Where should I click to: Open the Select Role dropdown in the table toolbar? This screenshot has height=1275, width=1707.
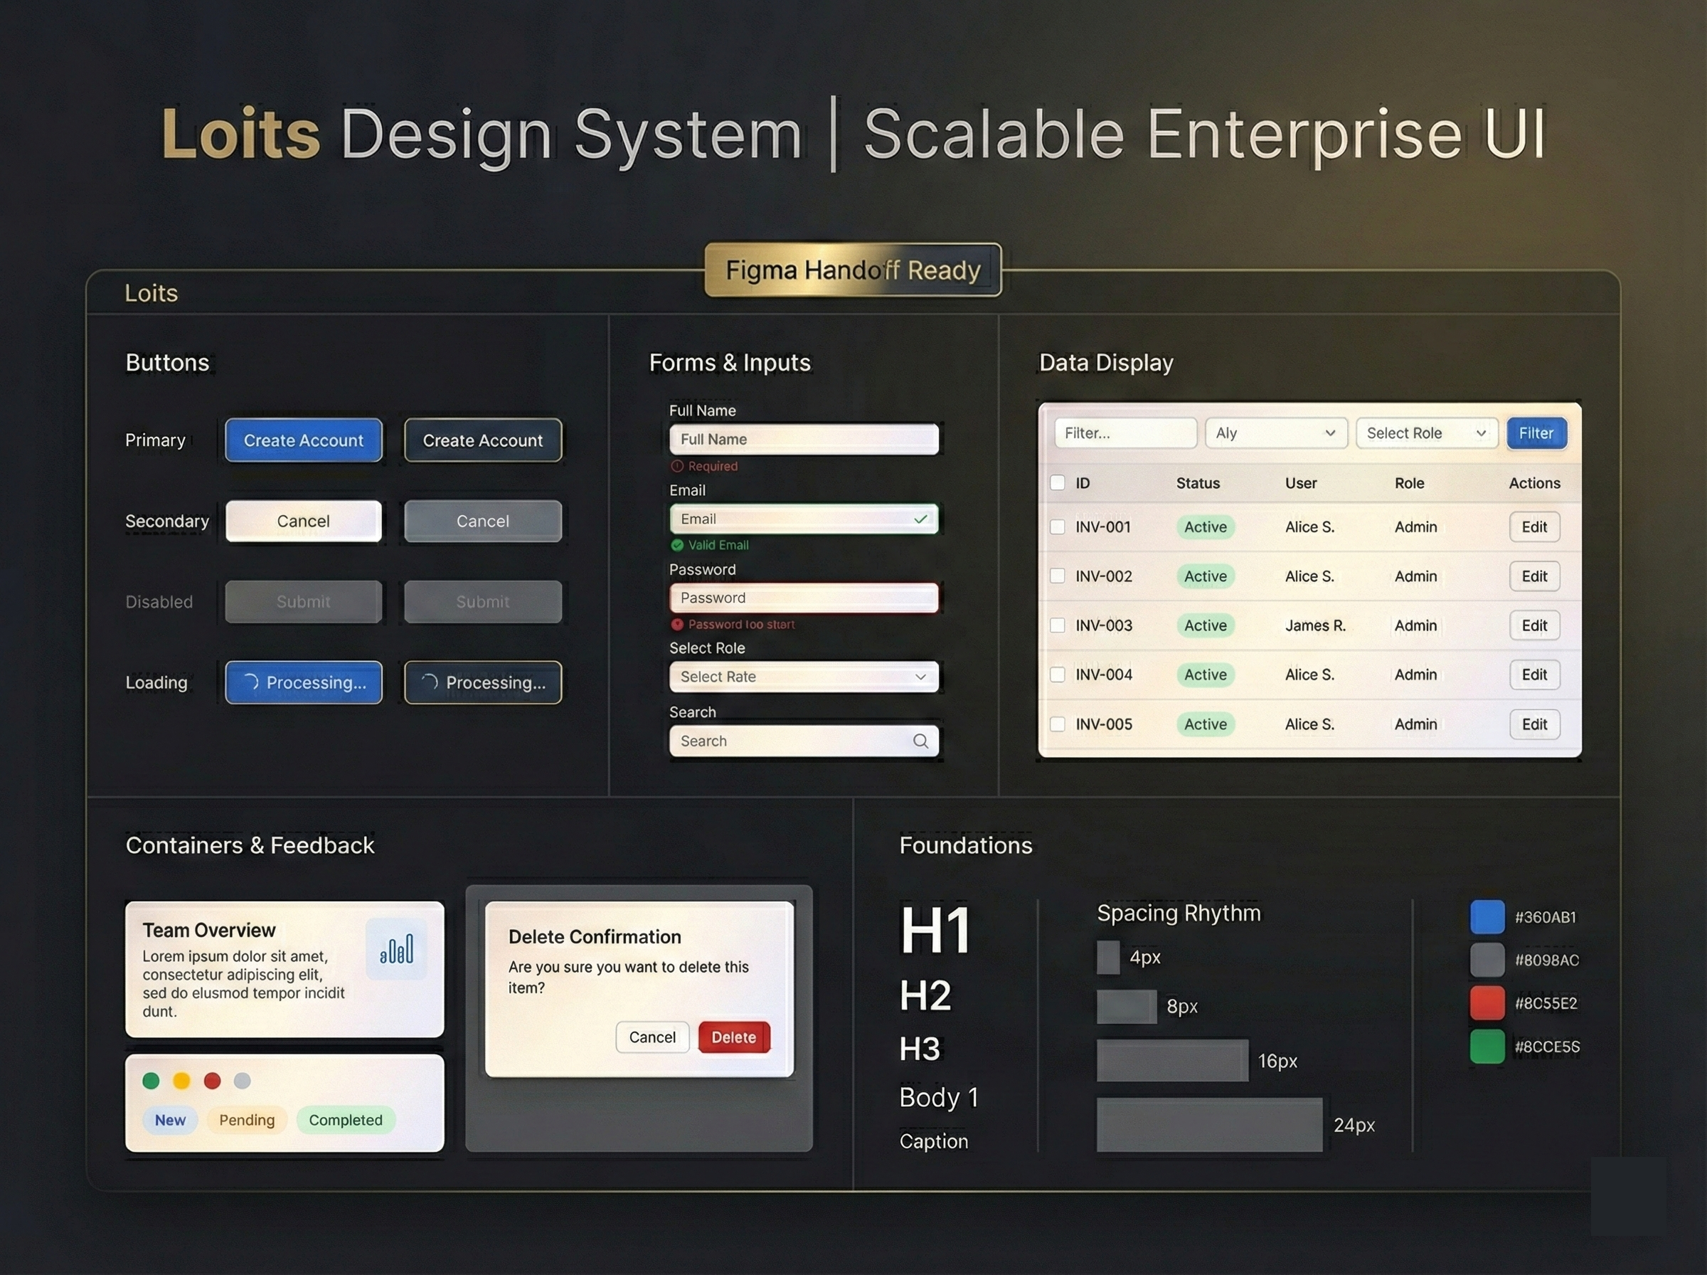click(1426, 433)
